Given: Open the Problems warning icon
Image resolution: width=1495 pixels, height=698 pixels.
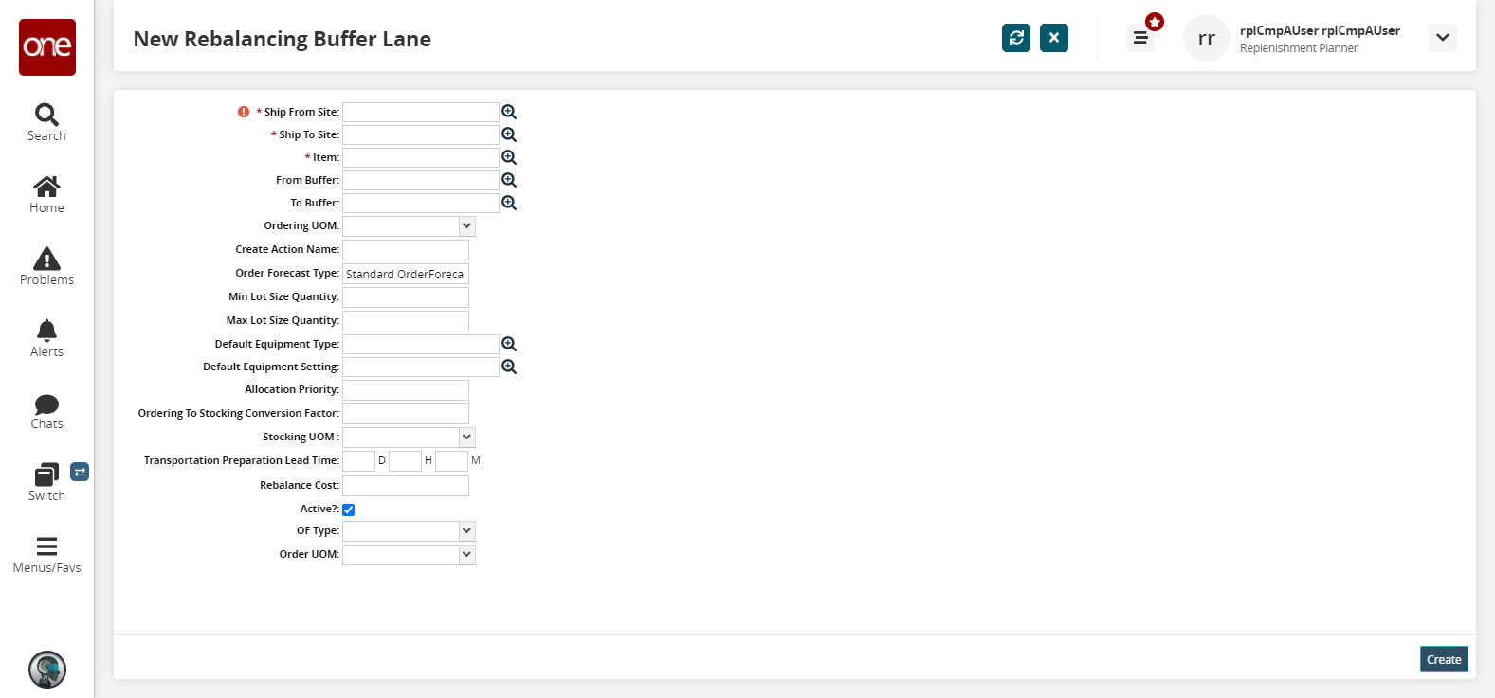Looking at the screenshot, I should [46, 265].
